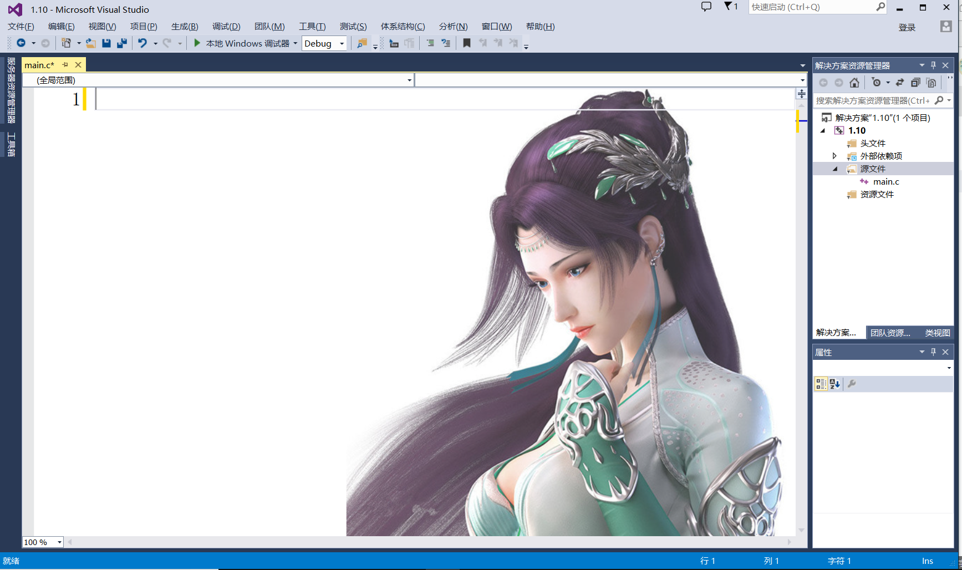962x570 pixels.
Task: Click the categorized view icon in 属性
Action: [821, 384]
